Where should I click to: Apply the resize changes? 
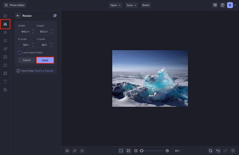pyautogui.click(x=45, y=60)
